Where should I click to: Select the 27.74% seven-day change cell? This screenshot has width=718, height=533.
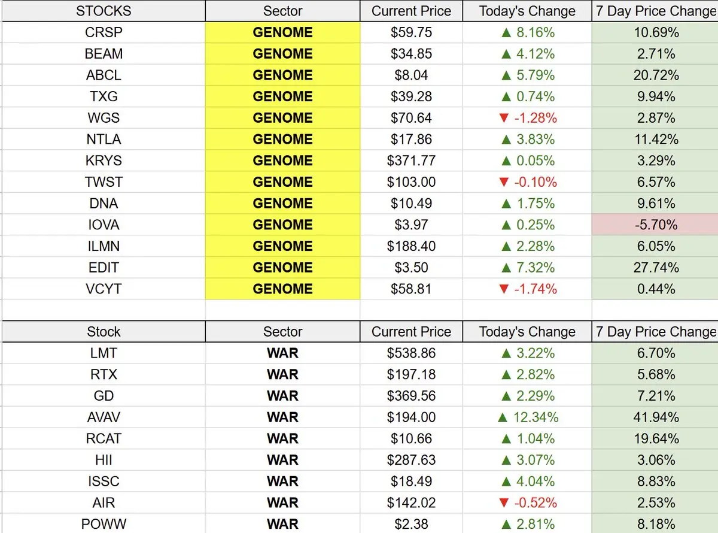[x=655, y=268]
